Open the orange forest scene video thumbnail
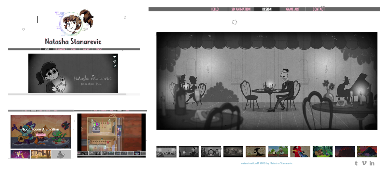386x178 pixels. pos(41,154)
